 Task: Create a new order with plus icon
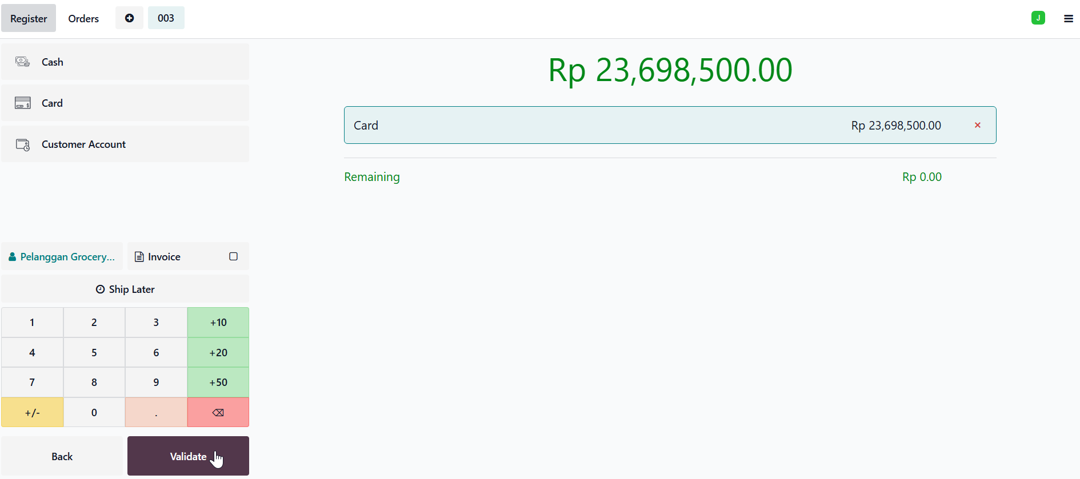point(129,18)
